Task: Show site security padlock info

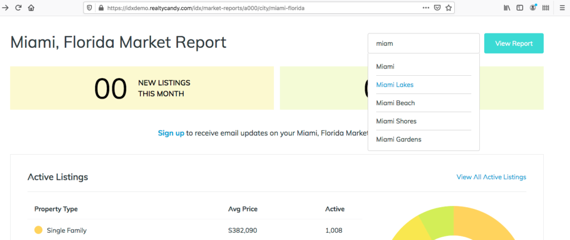Action: click(101, 8)
